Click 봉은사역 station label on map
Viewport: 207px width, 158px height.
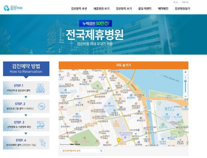(x=127, y=116)
